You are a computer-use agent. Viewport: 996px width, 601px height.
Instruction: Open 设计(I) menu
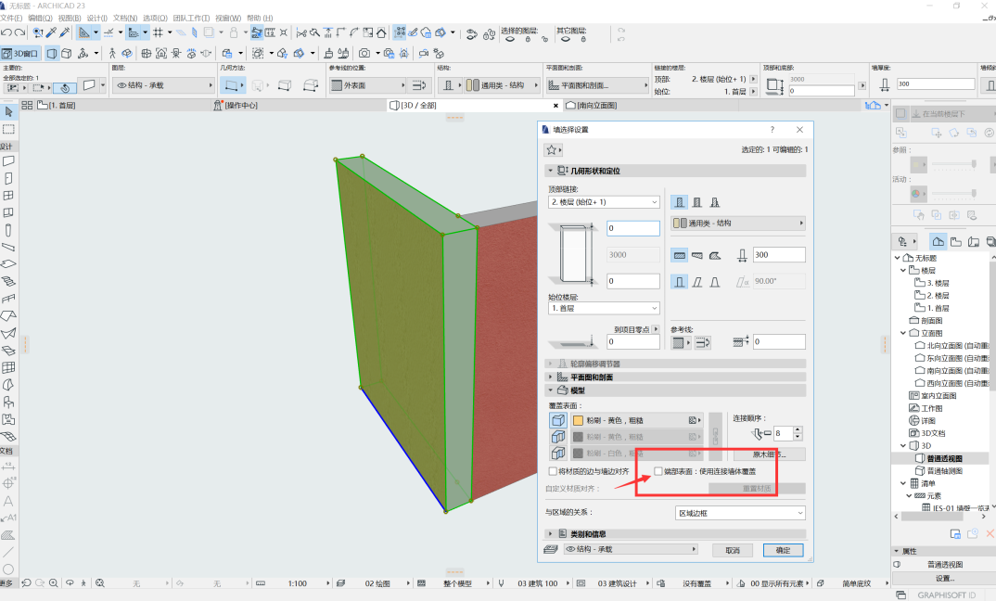(96, 18)
